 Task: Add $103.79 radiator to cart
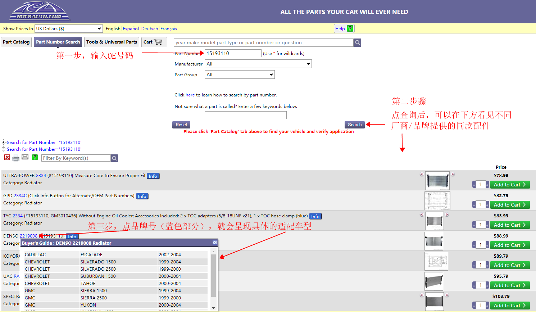coord(510,306)
